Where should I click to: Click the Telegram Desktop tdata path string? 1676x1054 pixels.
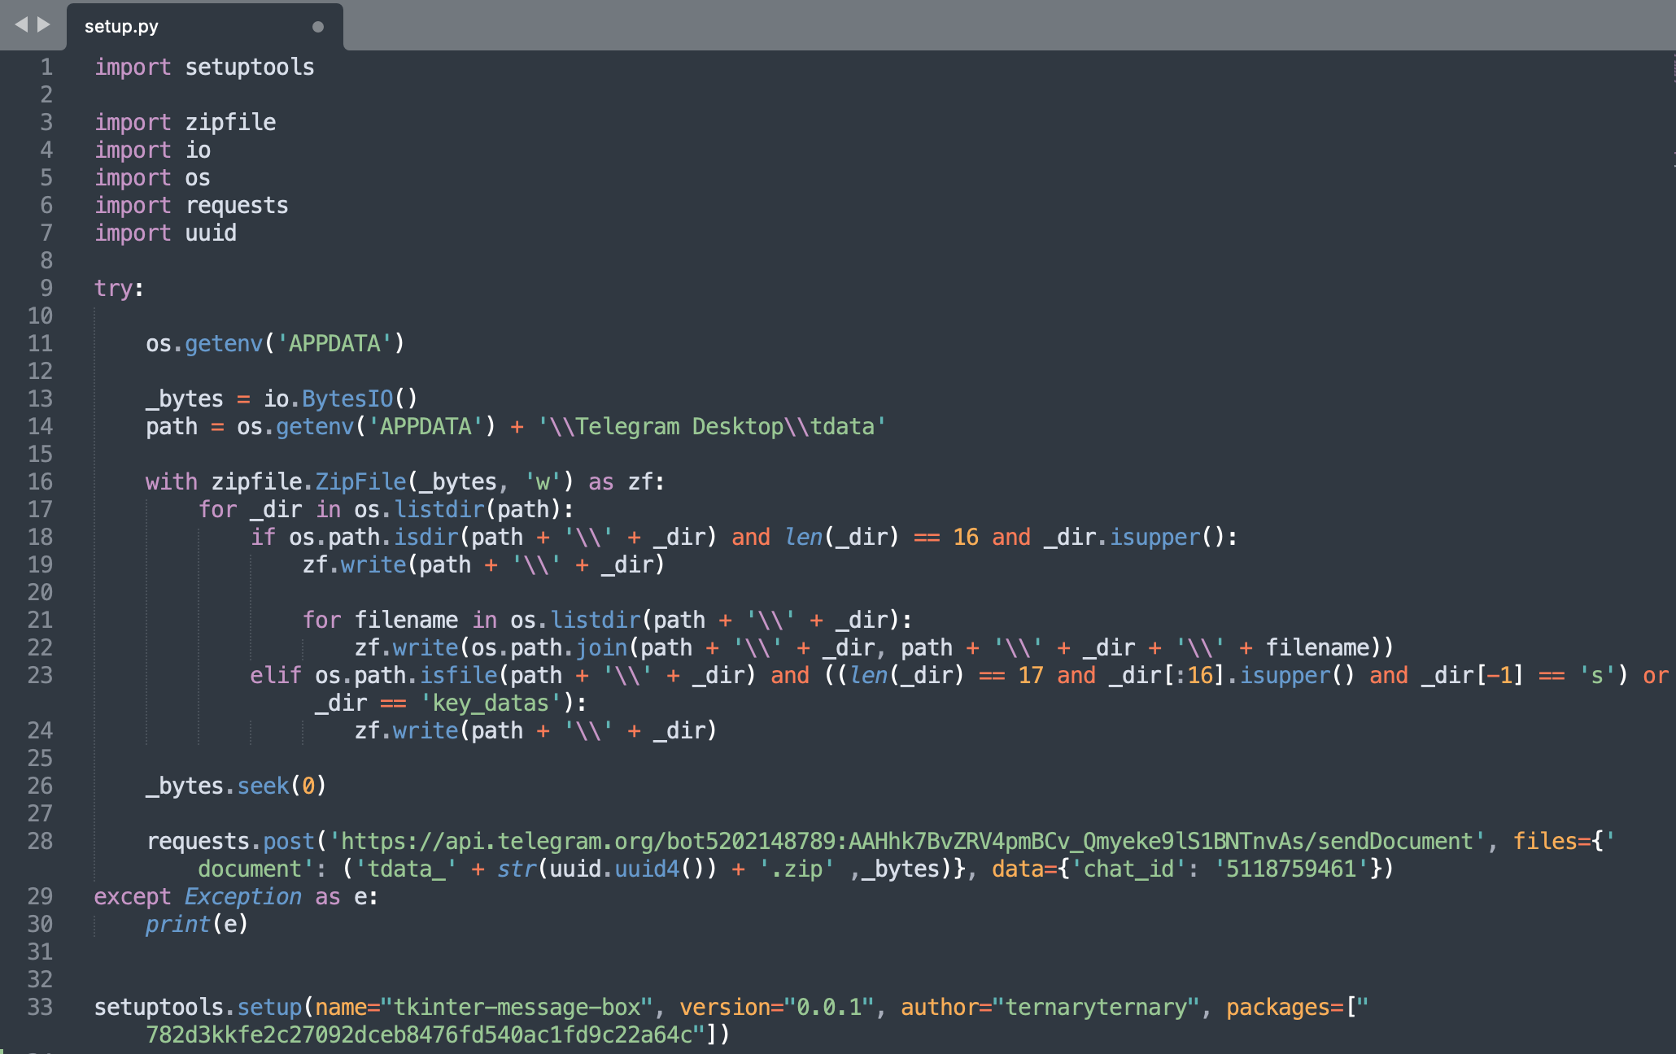click(x=711, y=427)
